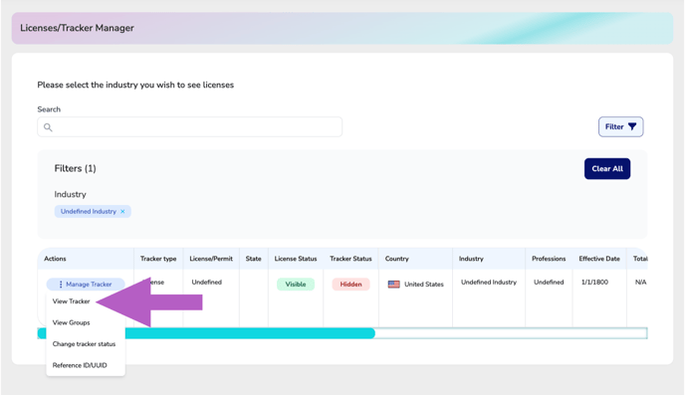The height and width of the screenshot is (395, 685).
Task: Select View Tracker from the menu
Action: [72, 301]
